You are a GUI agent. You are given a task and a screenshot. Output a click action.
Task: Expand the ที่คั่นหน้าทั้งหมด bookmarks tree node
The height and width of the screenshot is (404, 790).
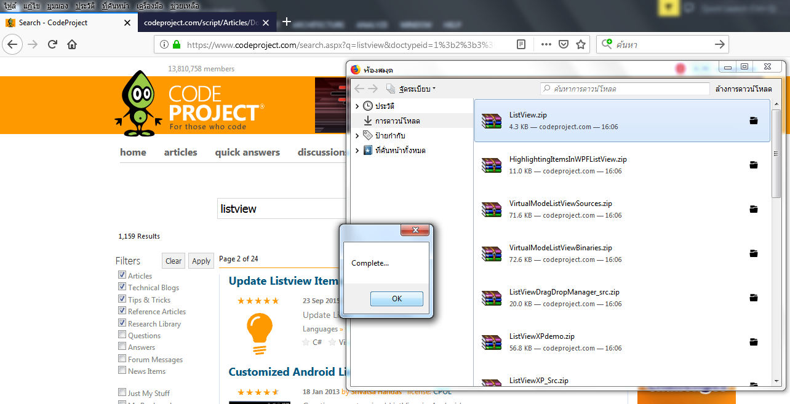pos(357,150)
